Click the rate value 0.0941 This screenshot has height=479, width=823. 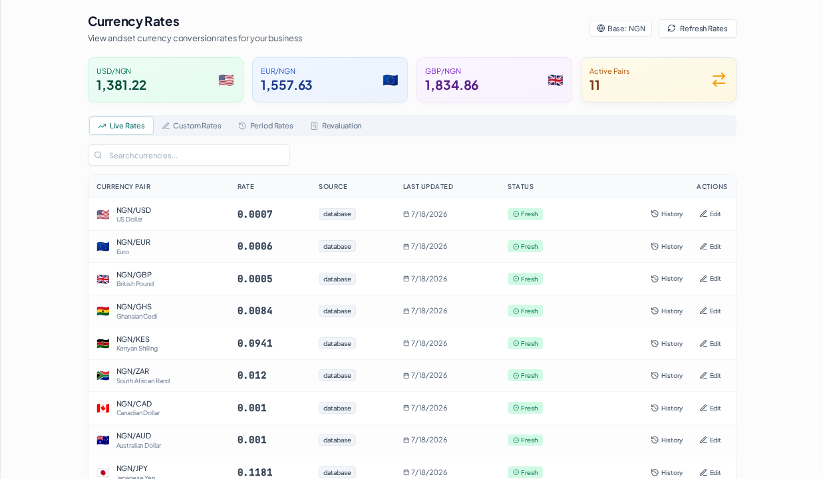pos(255,343)
